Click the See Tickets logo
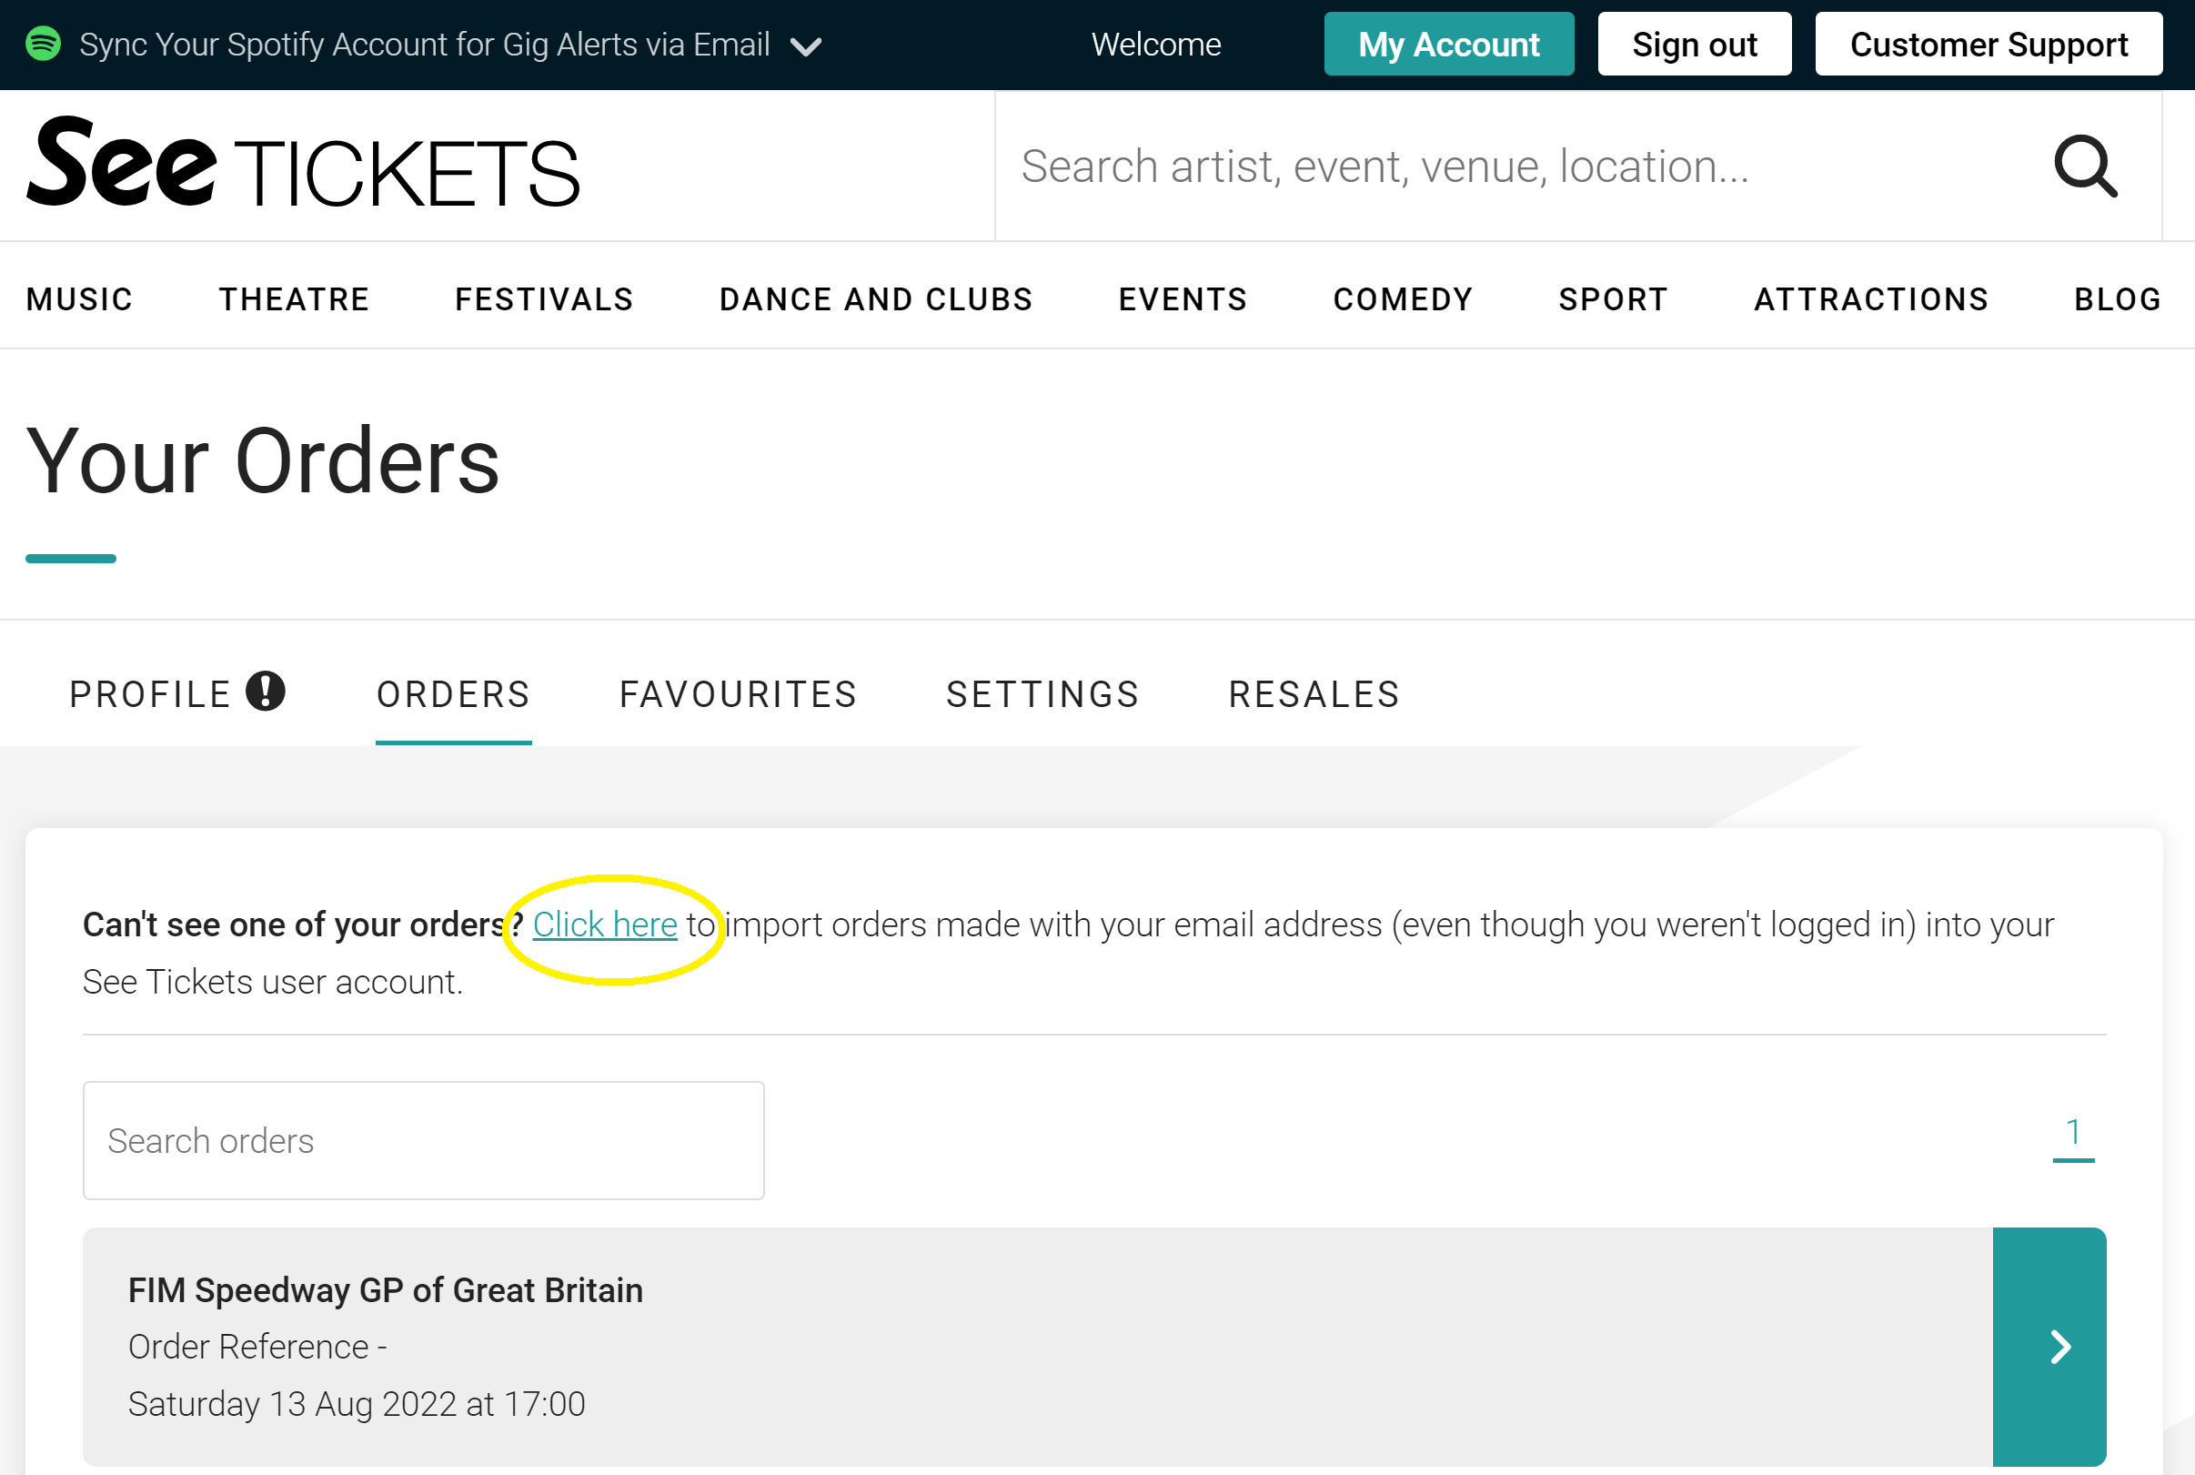 click(303, 163)
